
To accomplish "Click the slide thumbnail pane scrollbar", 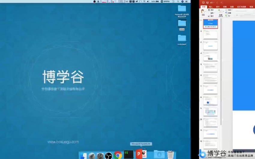I will (221, 71).
